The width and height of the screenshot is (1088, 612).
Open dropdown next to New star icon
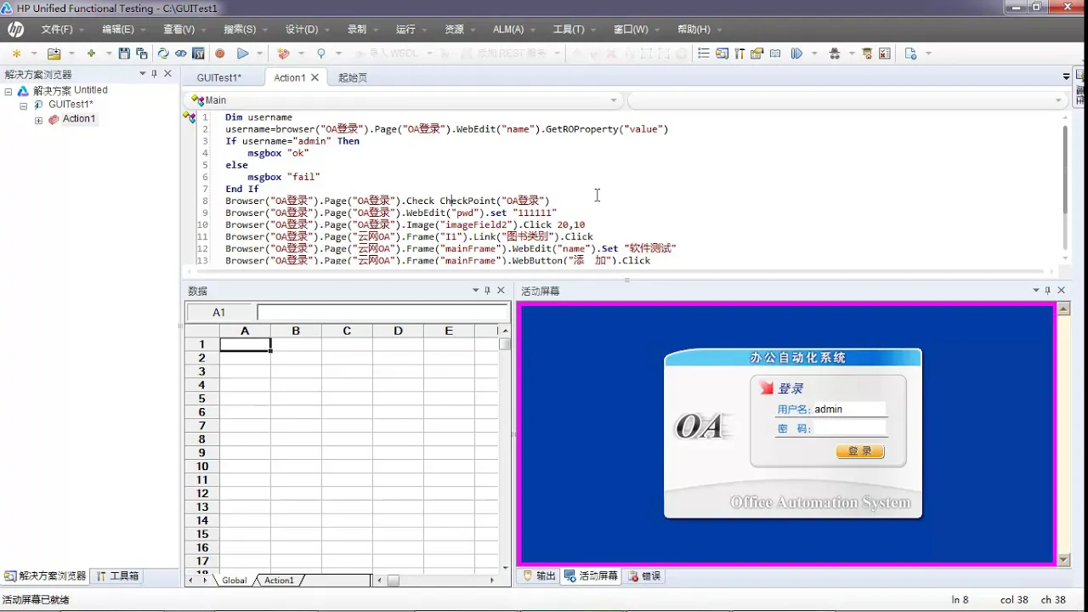coord(34,54)
